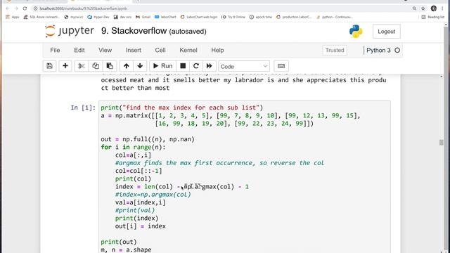
Task: Click the 'In [1]:' cell prompt
Action: coord(83,108)
